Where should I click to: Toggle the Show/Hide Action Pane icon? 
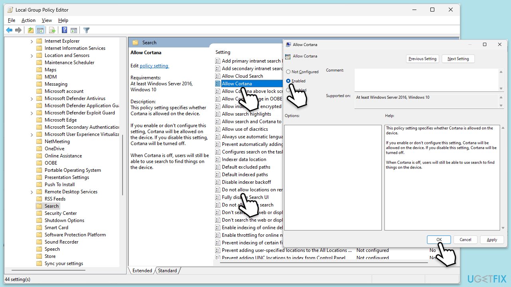pyautogui.click(x=74, y=30)
